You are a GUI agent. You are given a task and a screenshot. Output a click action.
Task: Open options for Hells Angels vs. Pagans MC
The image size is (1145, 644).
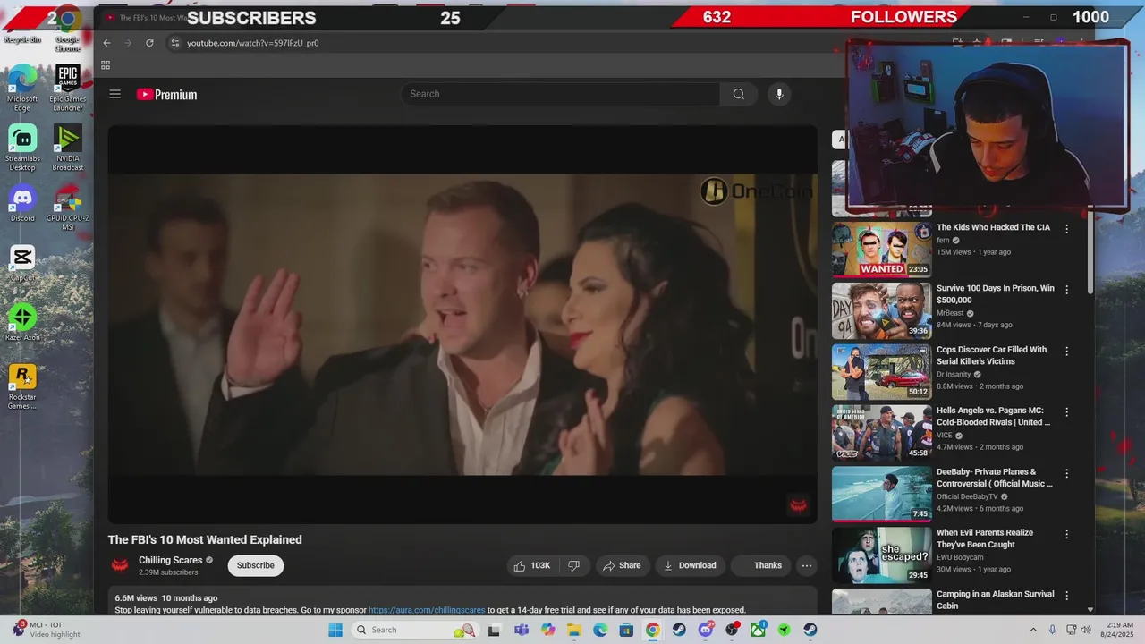click(x=1066, y=412)
